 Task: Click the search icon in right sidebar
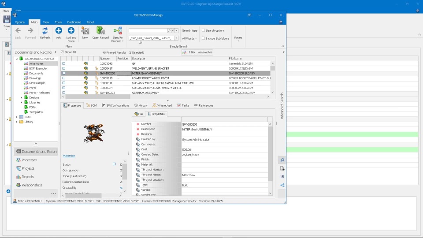pos(282,160)
